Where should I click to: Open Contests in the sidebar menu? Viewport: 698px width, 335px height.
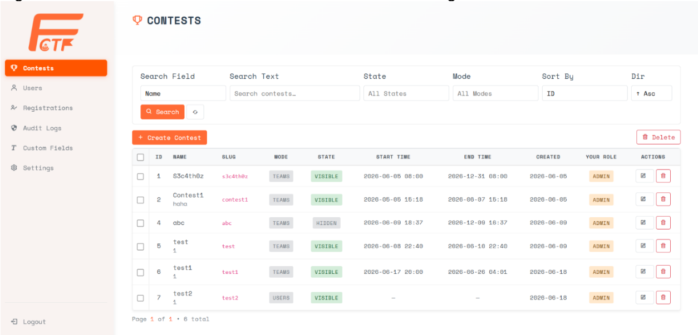pos(56,68)
